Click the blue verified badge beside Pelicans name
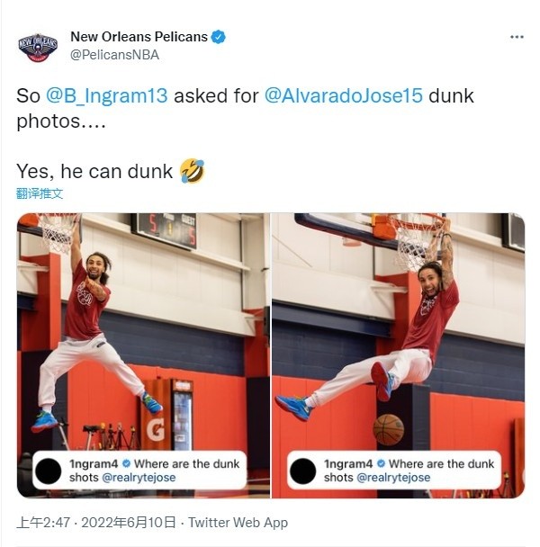This screenshot has width=540, height=547. [219, 37]
